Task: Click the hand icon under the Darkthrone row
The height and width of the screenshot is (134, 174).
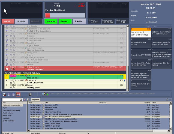Action: click(11, 83)
